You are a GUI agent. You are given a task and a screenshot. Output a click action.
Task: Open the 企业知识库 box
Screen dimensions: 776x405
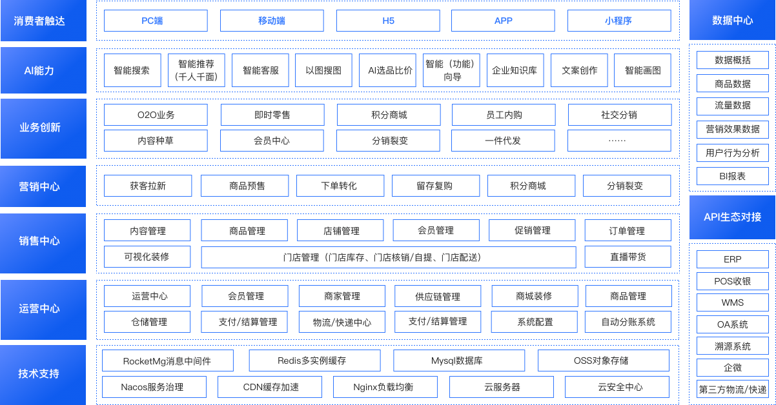[x=515, y=70]
